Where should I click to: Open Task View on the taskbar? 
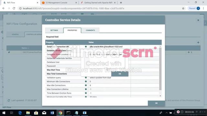12,113
